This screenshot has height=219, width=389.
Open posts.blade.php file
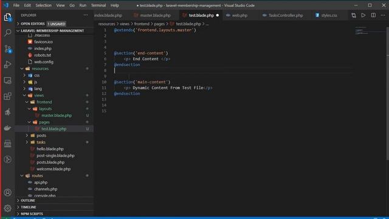coord(50,162)
